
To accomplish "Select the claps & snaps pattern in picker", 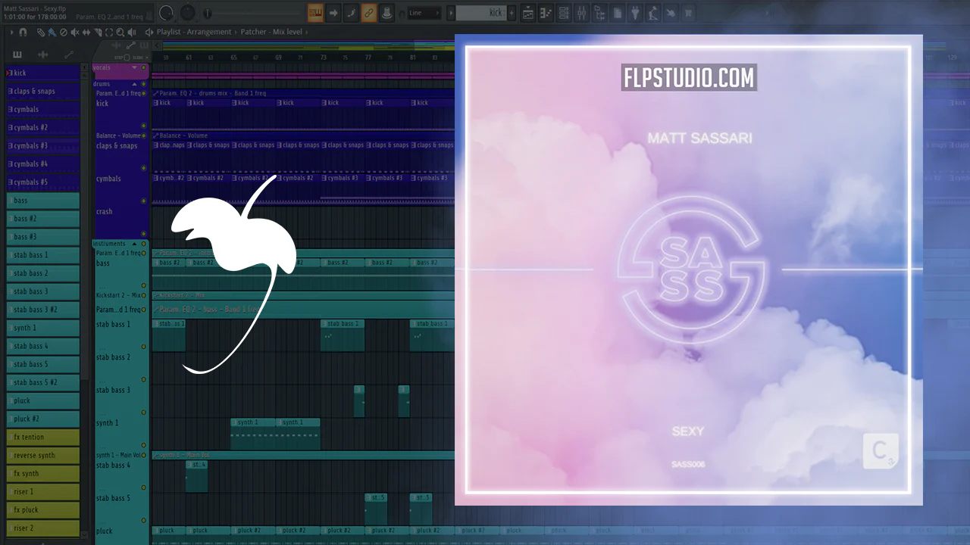I will click(x=42, y=91).
